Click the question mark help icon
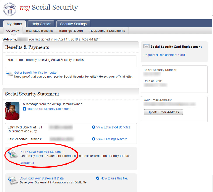The height and width of the screenshot is (192, 213). click(98, 178)
